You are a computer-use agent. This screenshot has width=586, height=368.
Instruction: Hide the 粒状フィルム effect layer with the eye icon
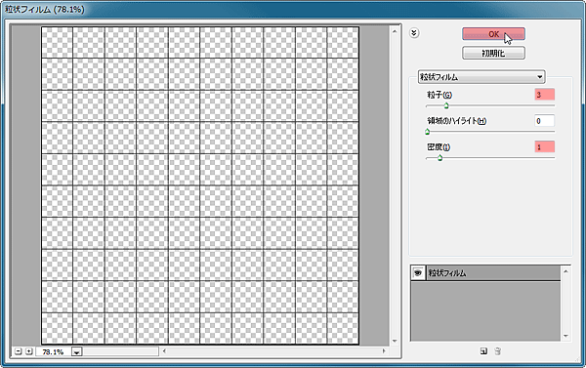418,273
